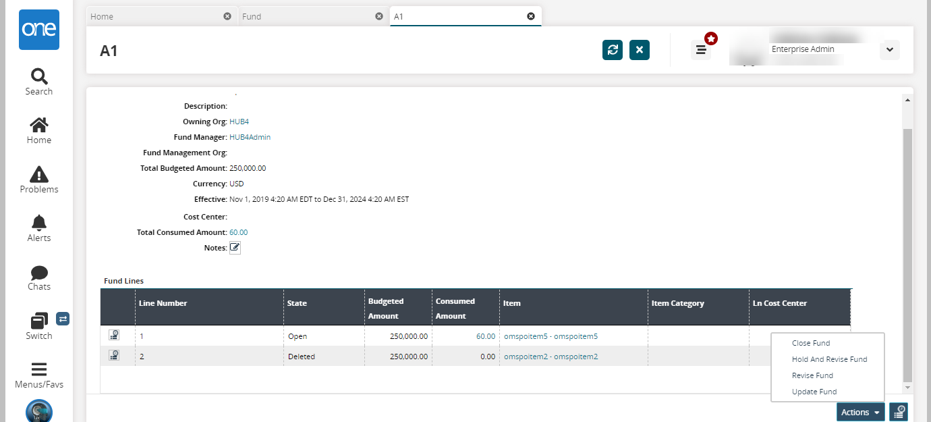Click line 2 consumed amount 0.00
Viewport: 931px width, 422px height.
[x=488, y=357]
